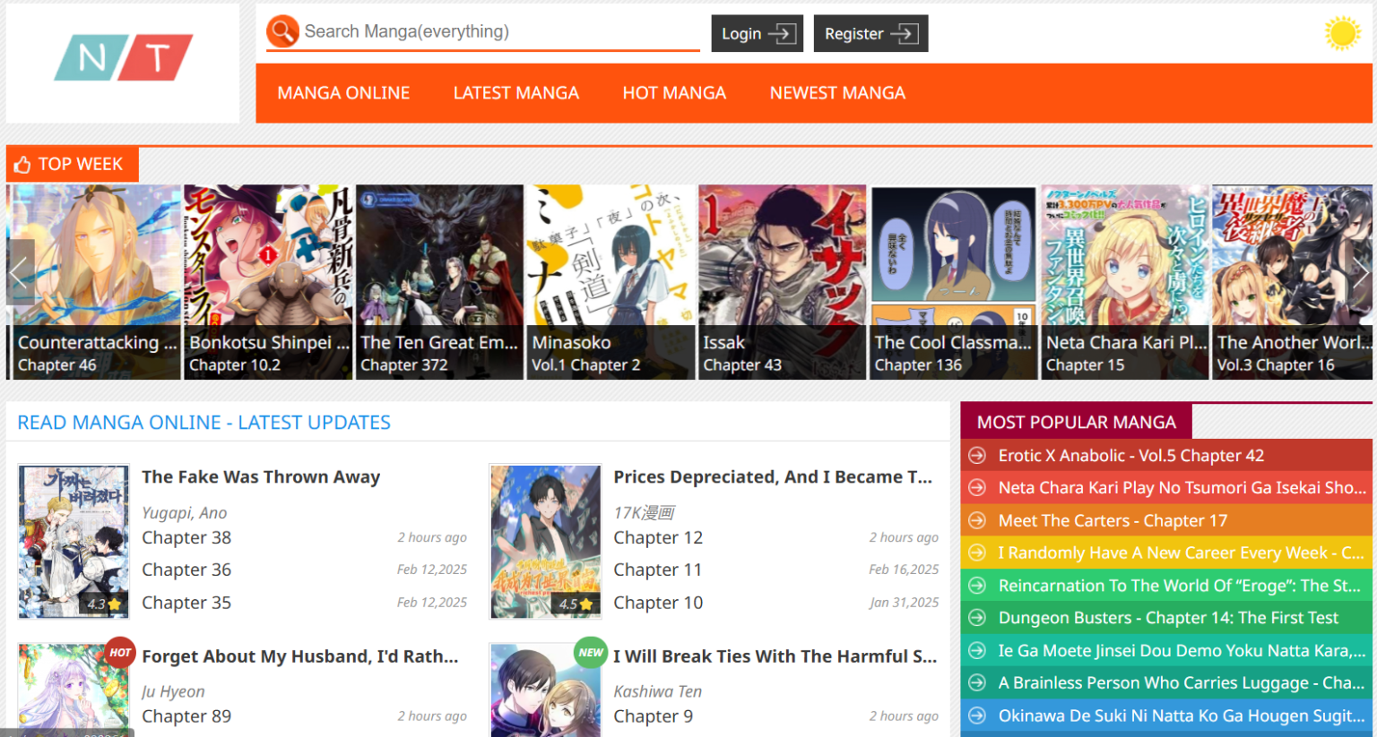The width and height of the screenshot is (1377, 737).
Task: Click arrow icon beside Erotic X Anabolic
Action: (977, 456)
